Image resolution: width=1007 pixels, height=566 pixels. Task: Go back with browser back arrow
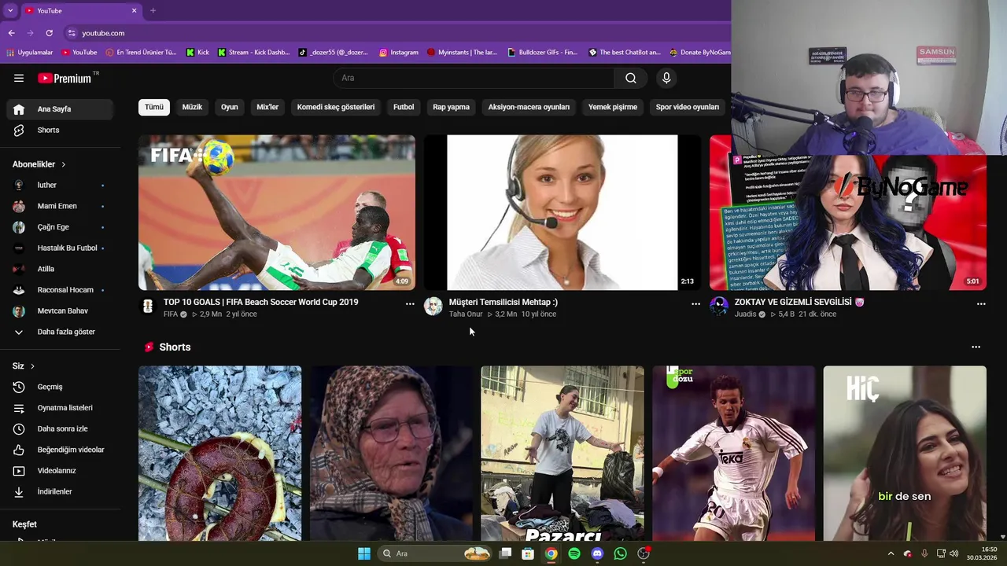pos(11,33)
